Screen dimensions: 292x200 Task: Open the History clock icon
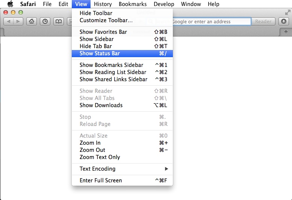click(45, 21)
